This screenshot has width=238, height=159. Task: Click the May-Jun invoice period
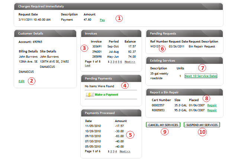click(113, 57)
